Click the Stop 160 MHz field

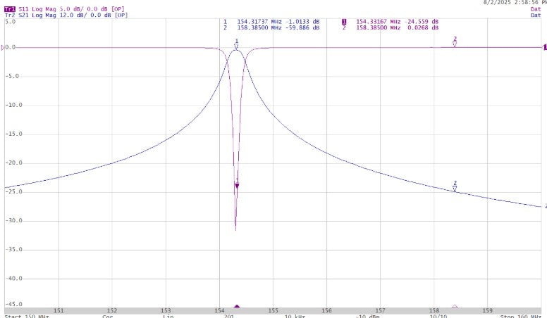tap(522, 315)
